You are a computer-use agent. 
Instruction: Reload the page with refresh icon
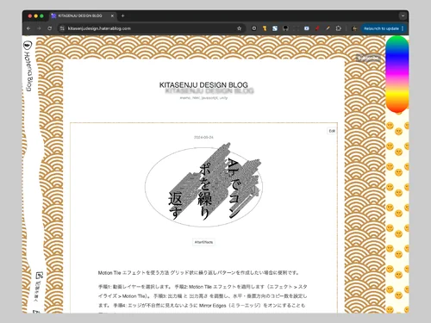[49, 28]
